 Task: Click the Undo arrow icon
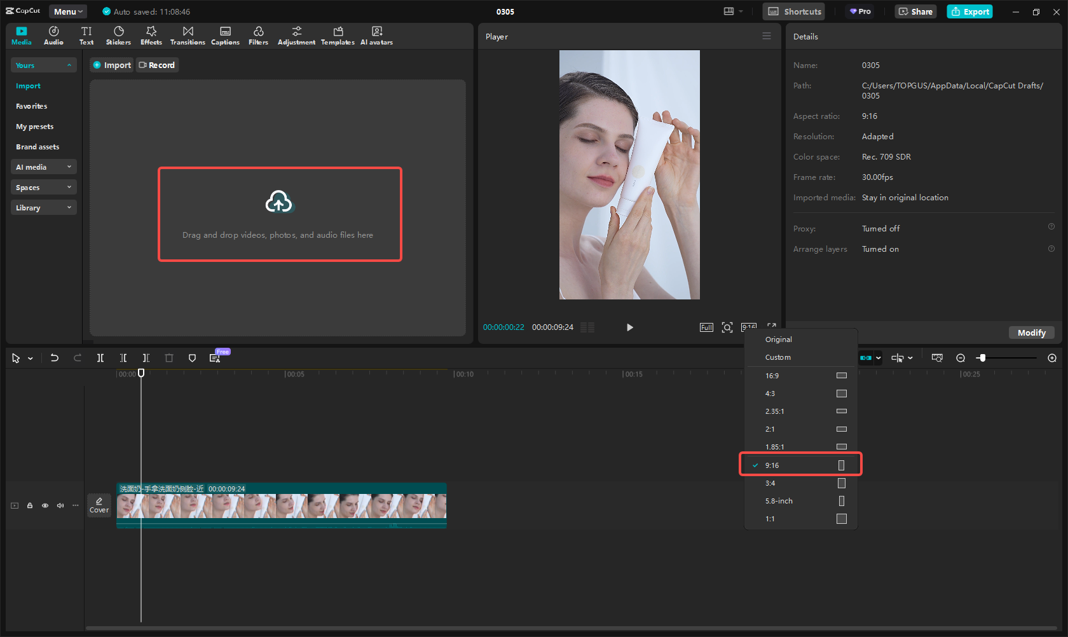point(55,358)
